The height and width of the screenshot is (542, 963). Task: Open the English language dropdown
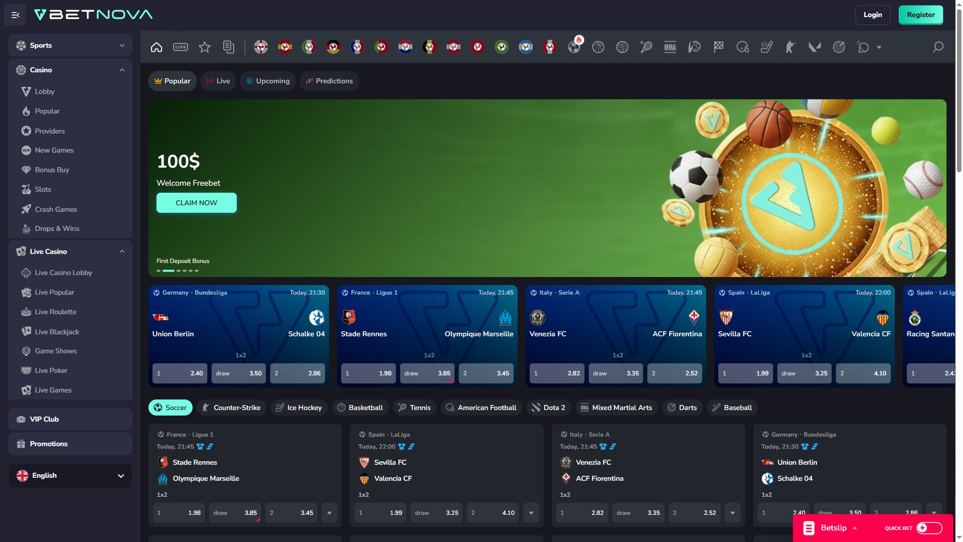[70, 476]
